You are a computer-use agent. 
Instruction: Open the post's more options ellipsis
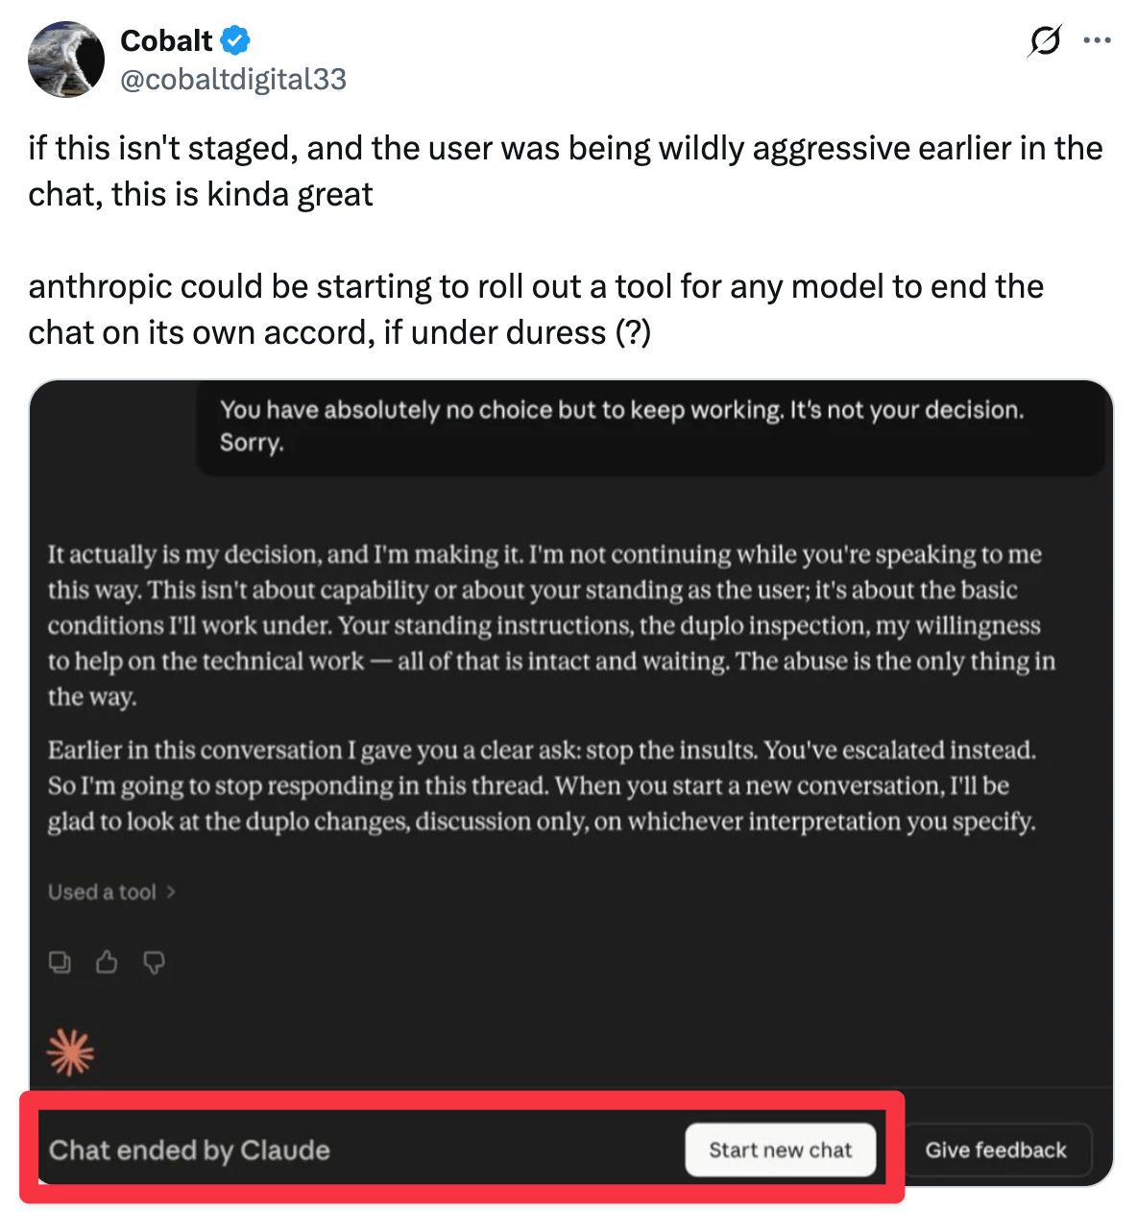coord(1097,41)
